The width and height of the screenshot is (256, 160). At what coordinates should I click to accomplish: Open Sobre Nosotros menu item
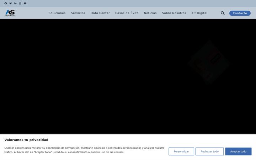pos(174,13)
